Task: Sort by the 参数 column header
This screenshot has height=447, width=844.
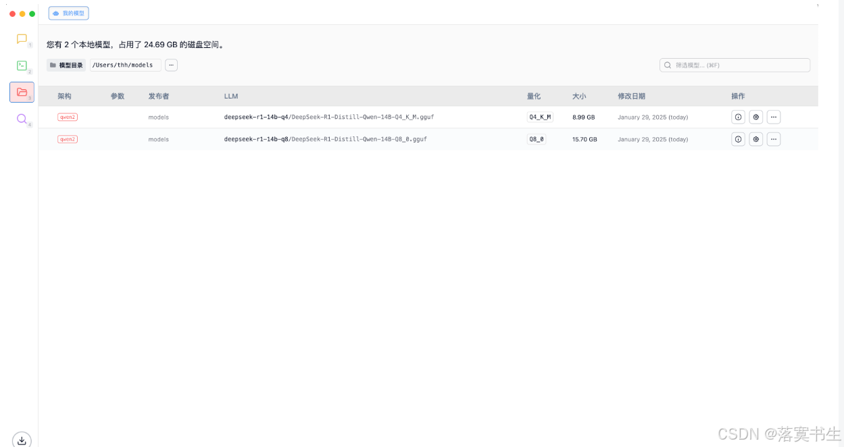Action: click(118, 96)
